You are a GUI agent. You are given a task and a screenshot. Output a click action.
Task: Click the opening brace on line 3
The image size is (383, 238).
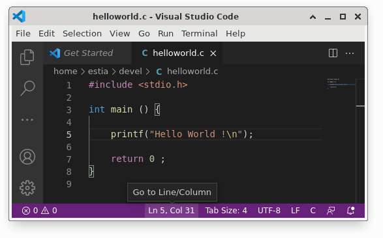tap(157, 109)
